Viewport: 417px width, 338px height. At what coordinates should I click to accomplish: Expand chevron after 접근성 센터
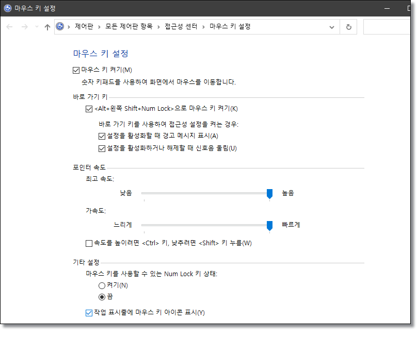click(203, 27)
